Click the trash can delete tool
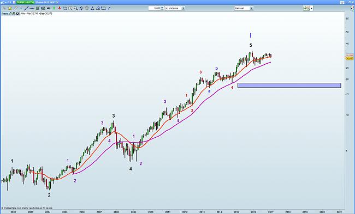The width and height of the screenshot is (355, 214). click(x=86, y=8)
